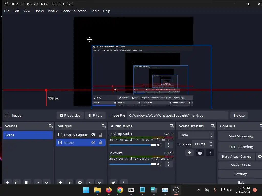The width and height of the screenshot is (262, 196).
Task: Mute Desktop Audio speaker icon
Action: tap(159, 145)
